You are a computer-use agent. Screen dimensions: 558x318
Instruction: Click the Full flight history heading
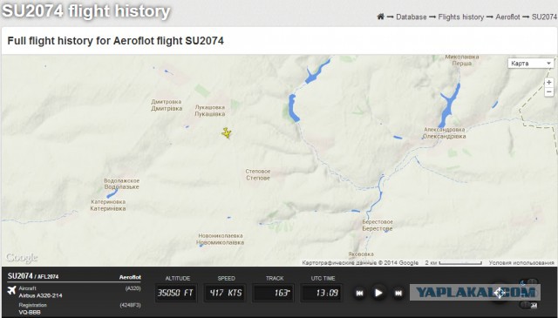point(115,41)
